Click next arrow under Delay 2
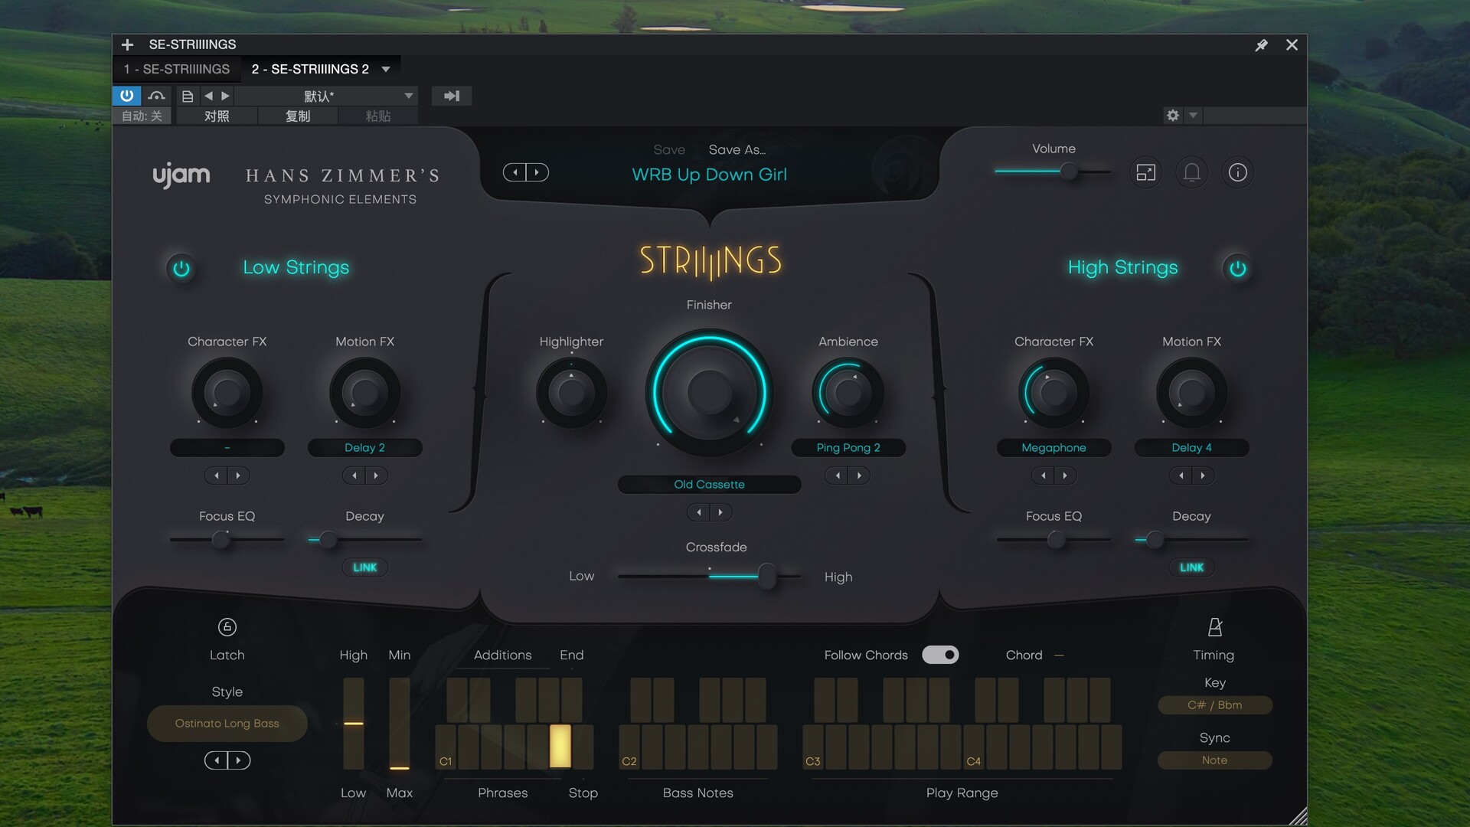1470x827 pixels. tap(376, 476)
